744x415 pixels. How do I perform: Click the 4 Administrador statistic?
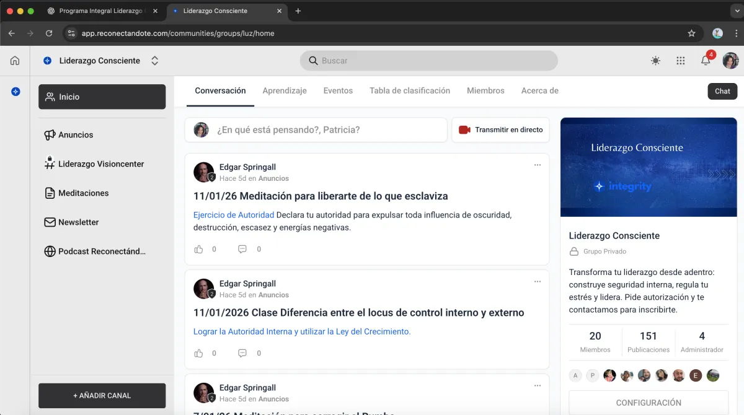702,341
